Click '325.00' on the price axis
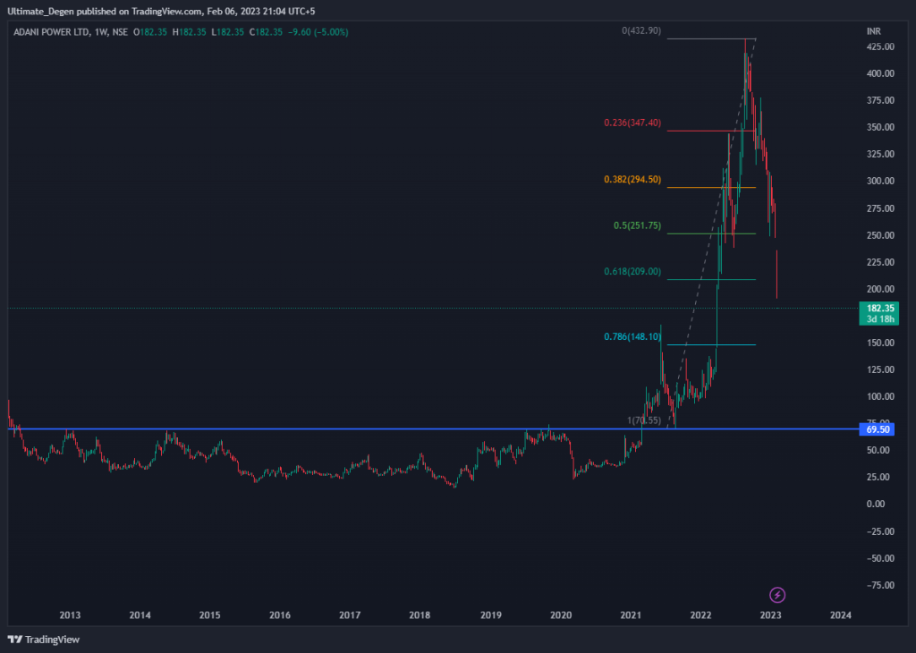 [880, 154]
